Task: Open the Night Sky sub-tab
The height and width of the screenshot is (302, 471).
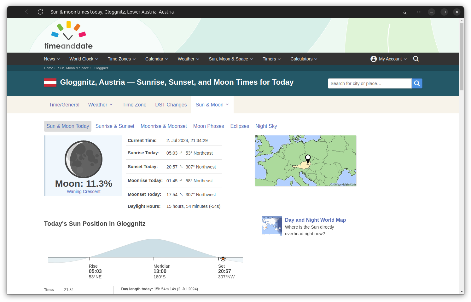Action: coord(266,126)
